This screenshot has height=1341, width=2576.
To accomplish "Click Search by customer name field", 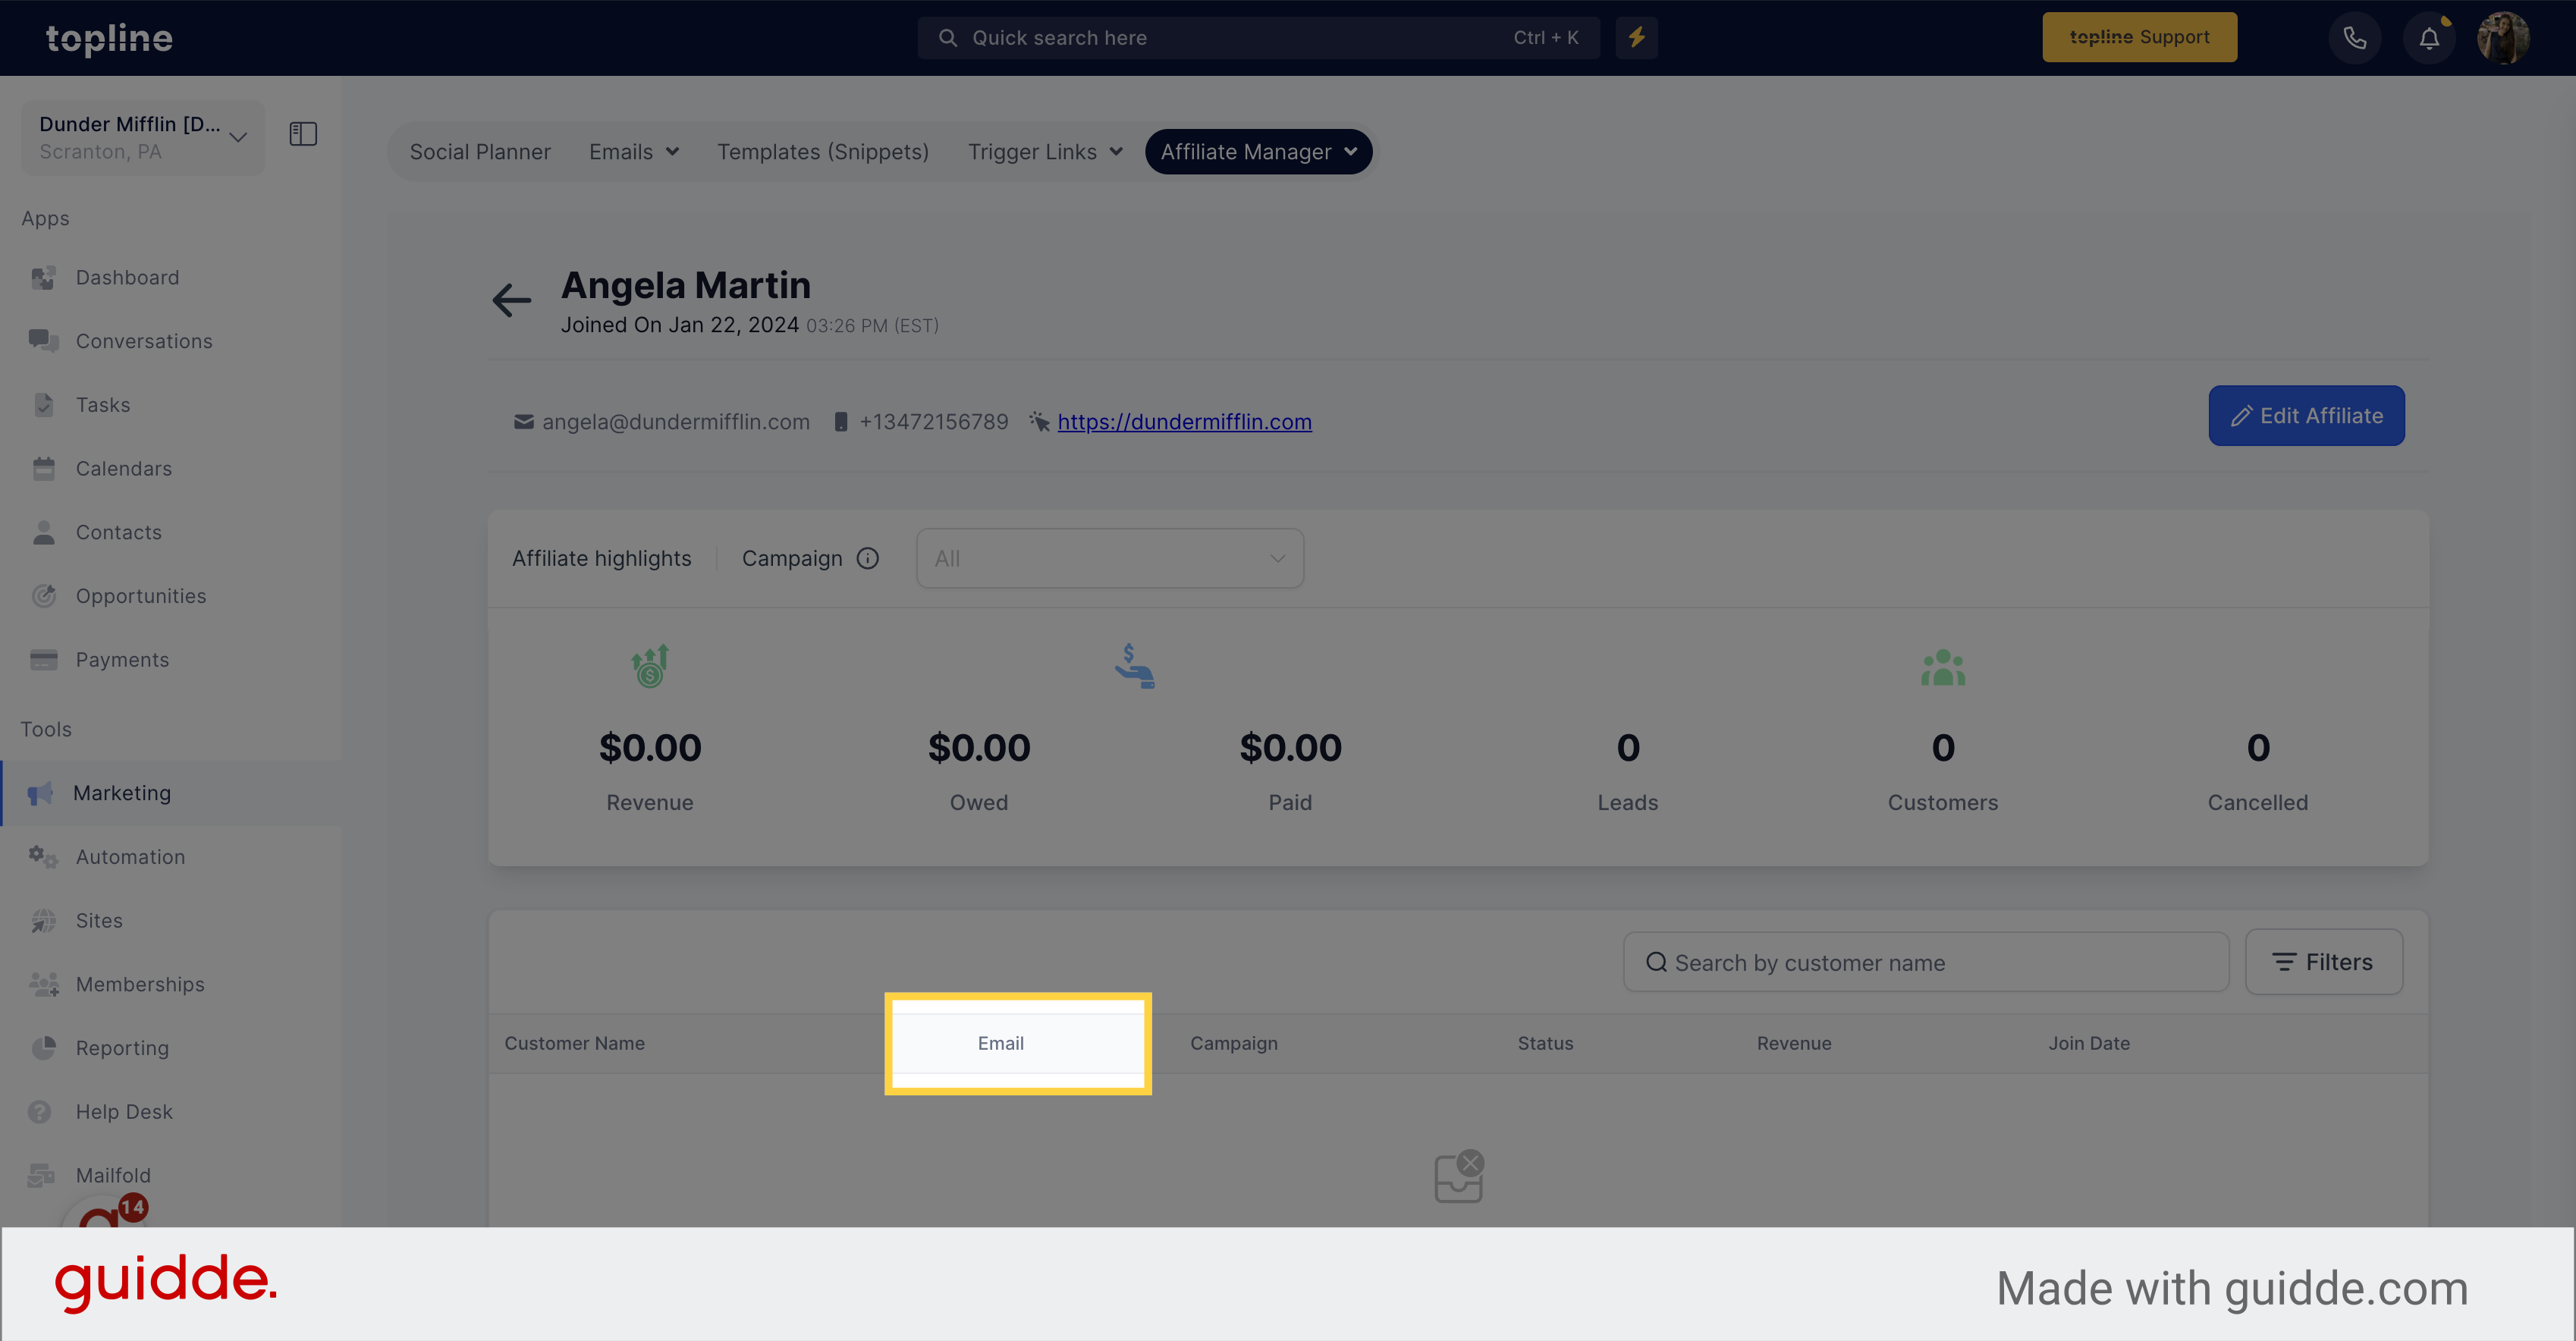I will (1926, 962).
